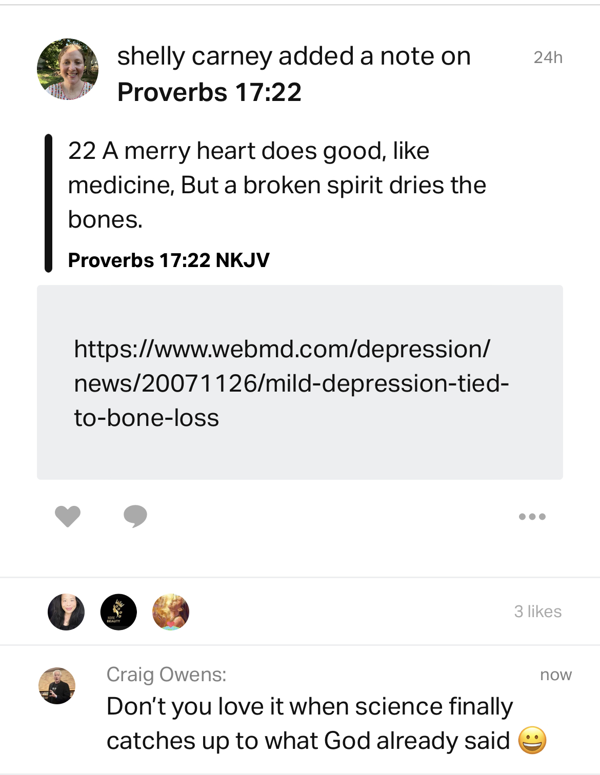Open Craig Owens' profile picture

(x=57, y=686)
